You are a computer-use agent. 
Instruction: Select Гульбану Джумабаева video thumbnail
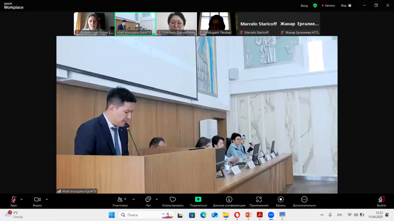point(176,24)
